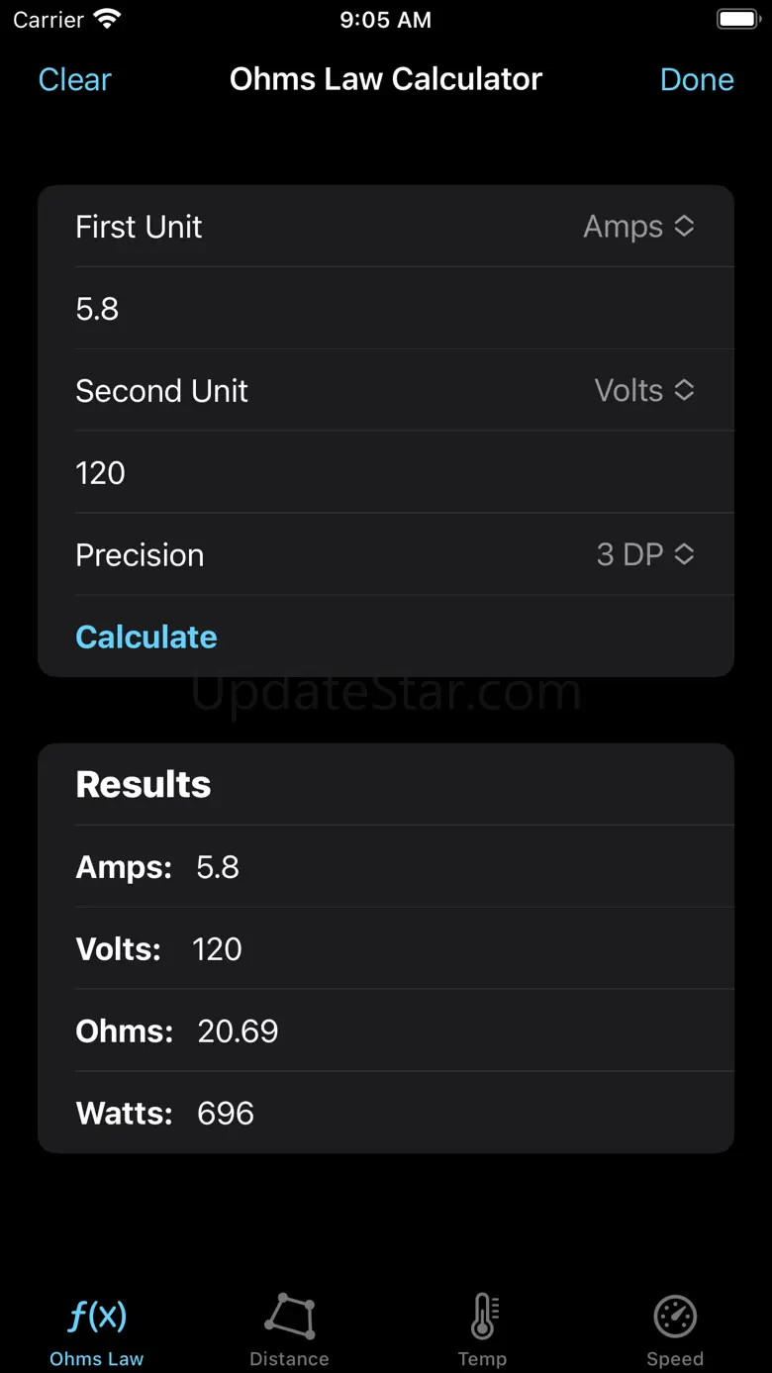Screen dimensions: 772x1373
Task: Tap the Temp thermometer icon
Action: tap(483, 1317)
